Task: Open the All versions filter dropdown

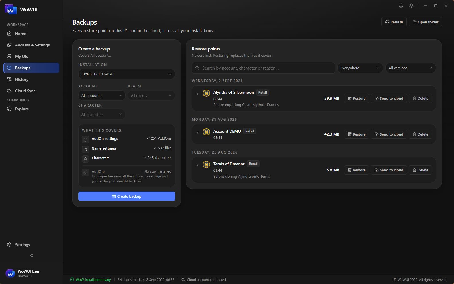Action: point(410,68)
